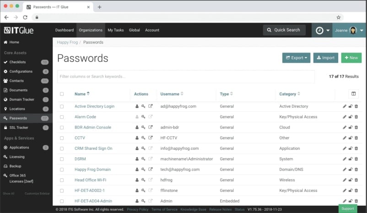Copy username icon for CRM Shared Sign On
The height and width of the screenshot is (213, 367).
click(137, 149)
